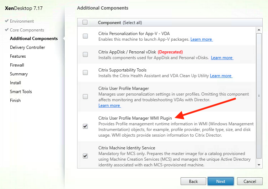Click the scrollbar up arrow
Screen dimensions: 268x189
click(x=259, y=30)
